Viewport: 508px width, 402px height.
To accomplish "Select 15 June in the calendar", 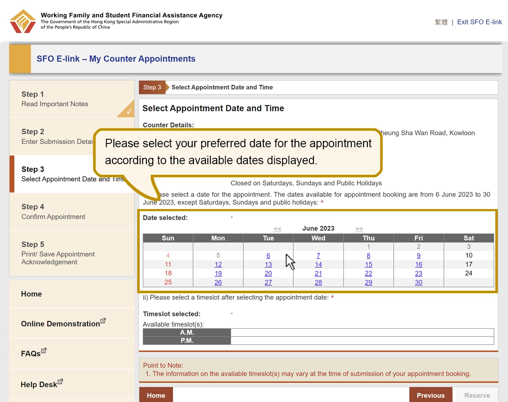I will [x=369, y=264].
